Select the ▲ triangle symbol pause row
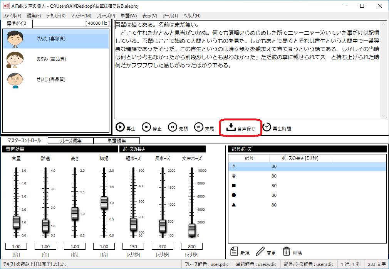The image size is (389, 269). [x=307, y=205]
